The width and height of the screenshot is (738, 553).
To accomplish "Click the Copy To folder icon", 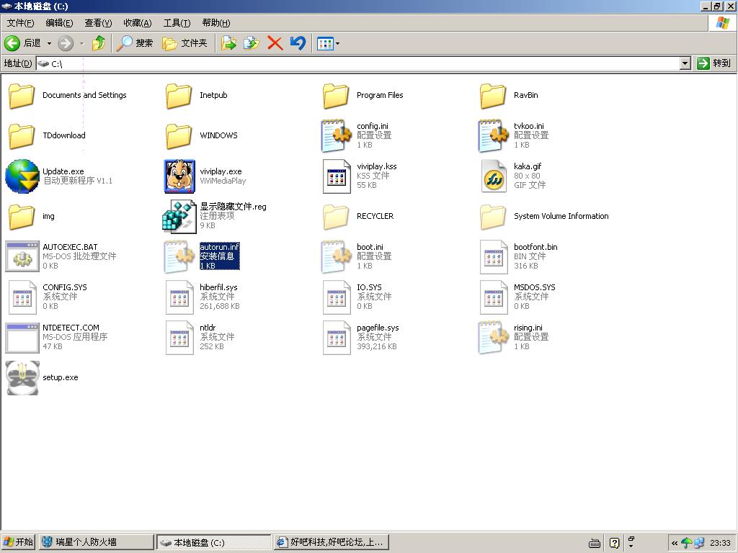I will (x=251, y=43).
